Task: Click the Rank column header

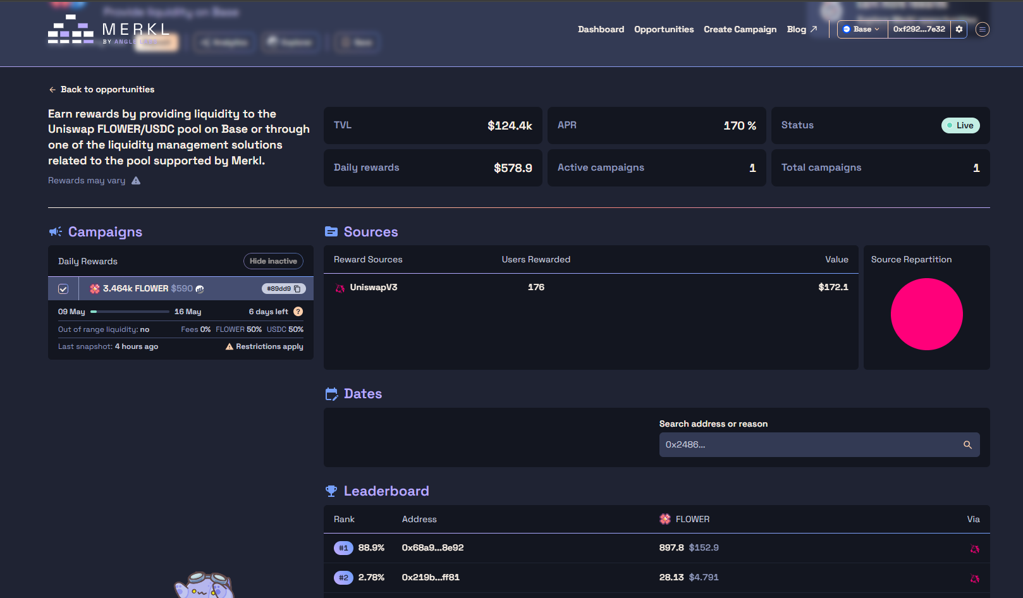Action: point(344,519)
